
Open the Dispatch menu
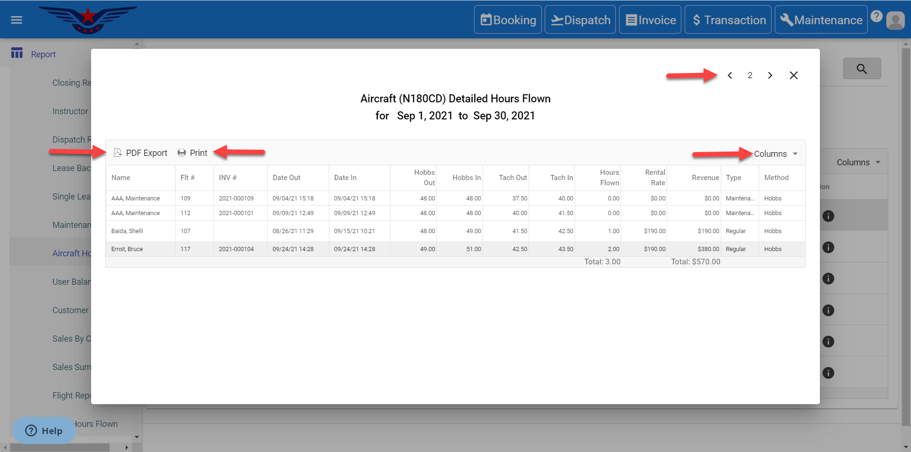coord(580,20)
